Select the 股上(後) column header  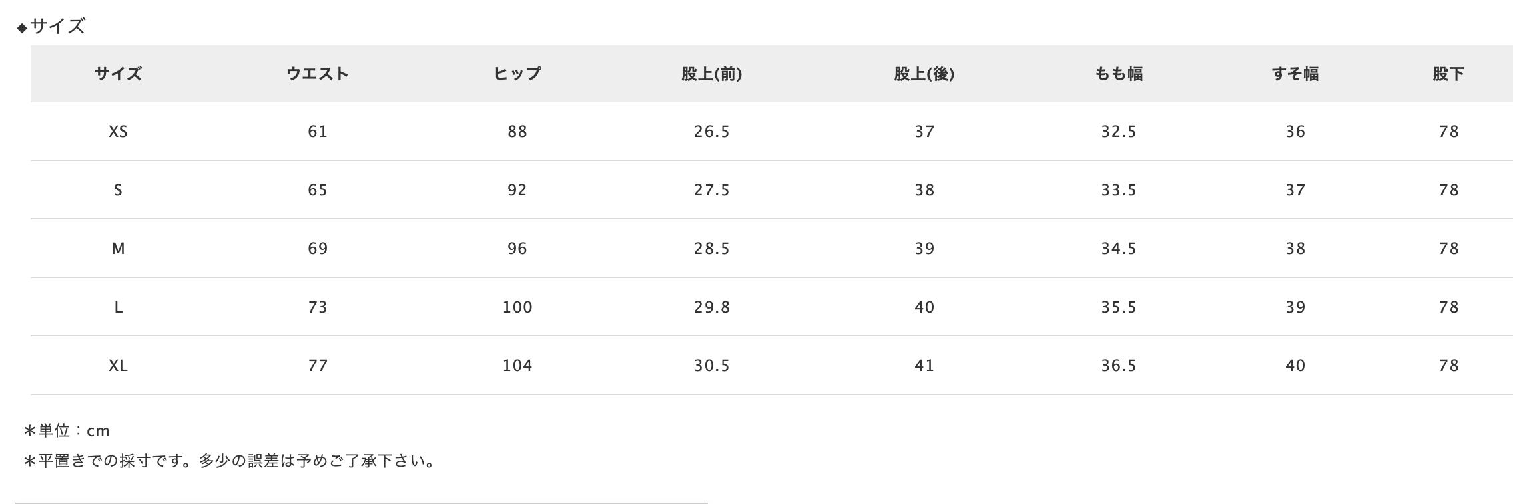(924, 74)
